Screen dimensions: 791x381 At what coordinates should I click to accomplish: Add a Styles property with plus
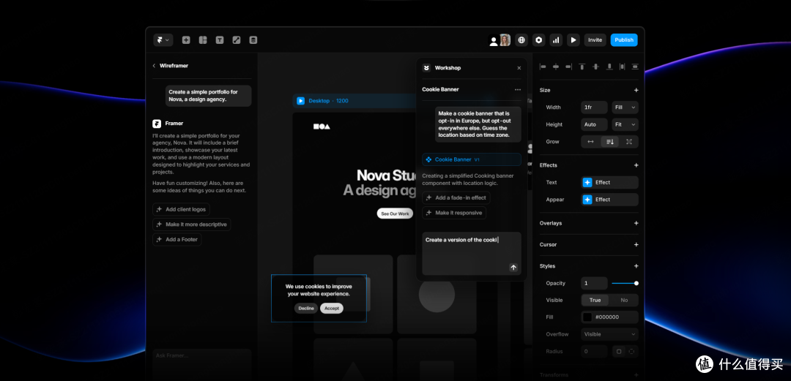coord(636,266)
